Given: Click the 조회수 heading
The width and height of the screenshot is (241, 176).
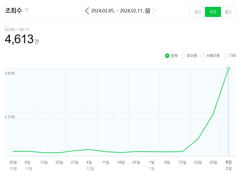Looking at the screenshot, I should (14, 11).
